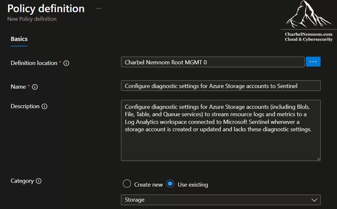Click info icon next to Name label
337x209 pixels.
click(x=35, y=87)
